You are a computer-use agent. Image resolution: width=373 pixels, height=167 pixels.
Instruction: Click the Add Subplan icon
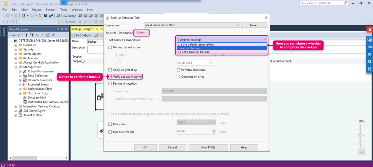tap(73, 35)
